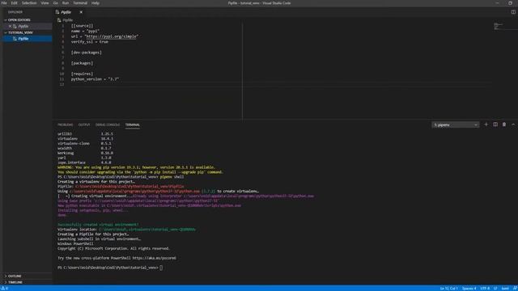Switch to the Problems panel tab
518x291 pixels.
pyautogui.click(x=65, y=124)
